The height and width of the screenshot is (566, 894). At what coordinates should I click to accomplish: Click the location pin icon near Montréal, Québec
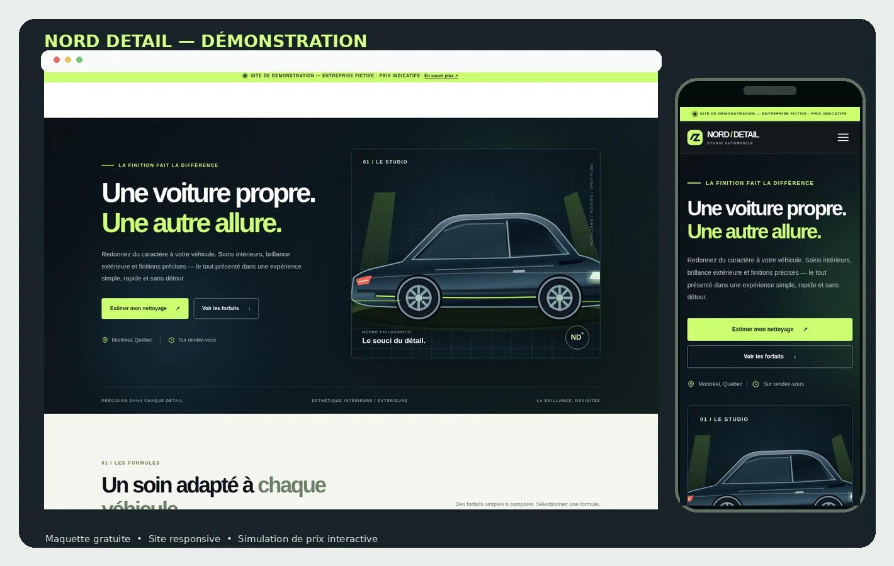pos(105,340)
